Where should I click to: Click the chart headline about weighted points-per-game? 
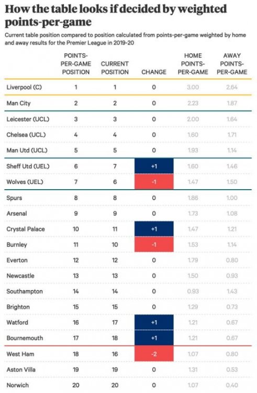[116, 16]
